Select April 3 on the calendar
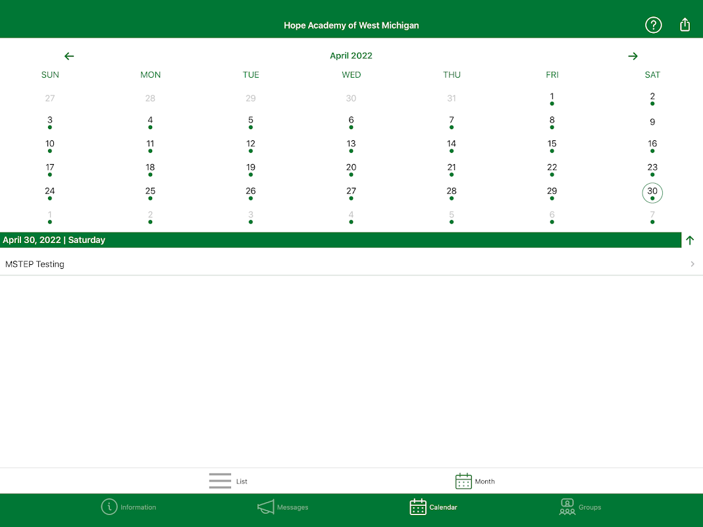Viewport: 703px width, 527px height. pyautogui.click(x=50, y=122)
